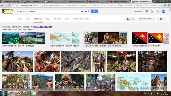The width and height of the screenshot is (171, 96).
Task: Open Windows Start button
Action: pos(3,94)
